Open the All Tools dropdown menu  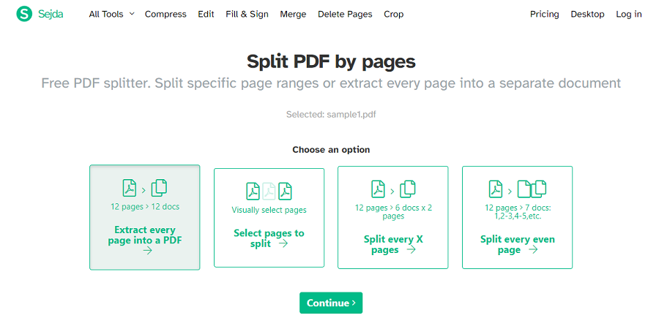pyautogui.click(x=111, y=14)
